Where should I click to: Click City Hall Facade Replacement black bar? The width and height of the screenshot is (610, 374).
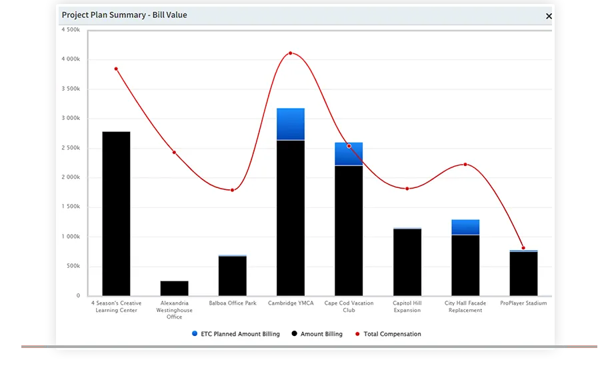pos(465,265)
